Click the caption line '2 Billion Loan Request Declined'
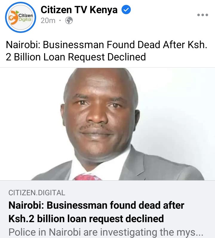 point(76,57)
